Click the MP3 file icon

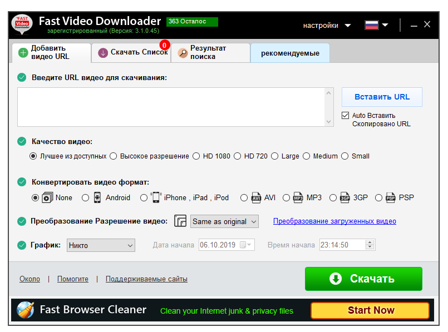click(298, 197)
